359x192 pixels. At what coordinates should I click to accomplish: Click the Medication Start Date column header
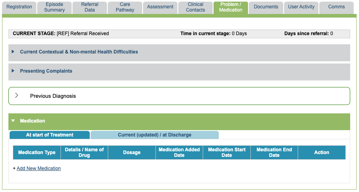pyautogui.click(x=227, y=152)
